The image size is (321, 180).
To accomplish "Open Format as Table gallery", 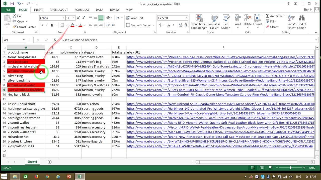I will (x=214, y=22).
